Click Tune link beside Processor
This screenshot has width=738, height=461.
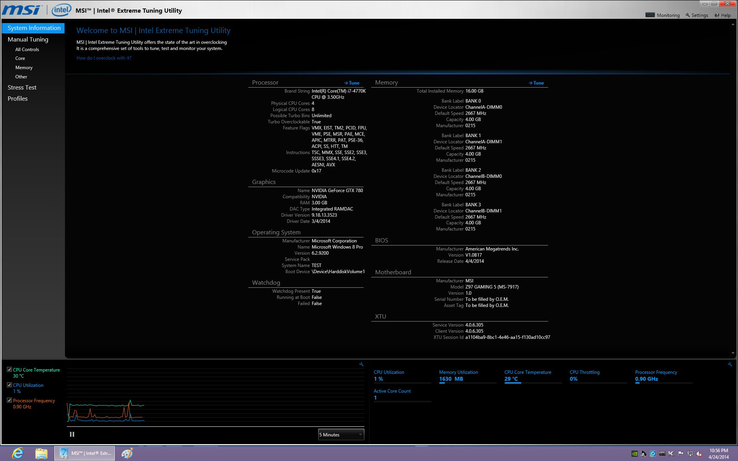pyautogui.click(x=352, y=83)
